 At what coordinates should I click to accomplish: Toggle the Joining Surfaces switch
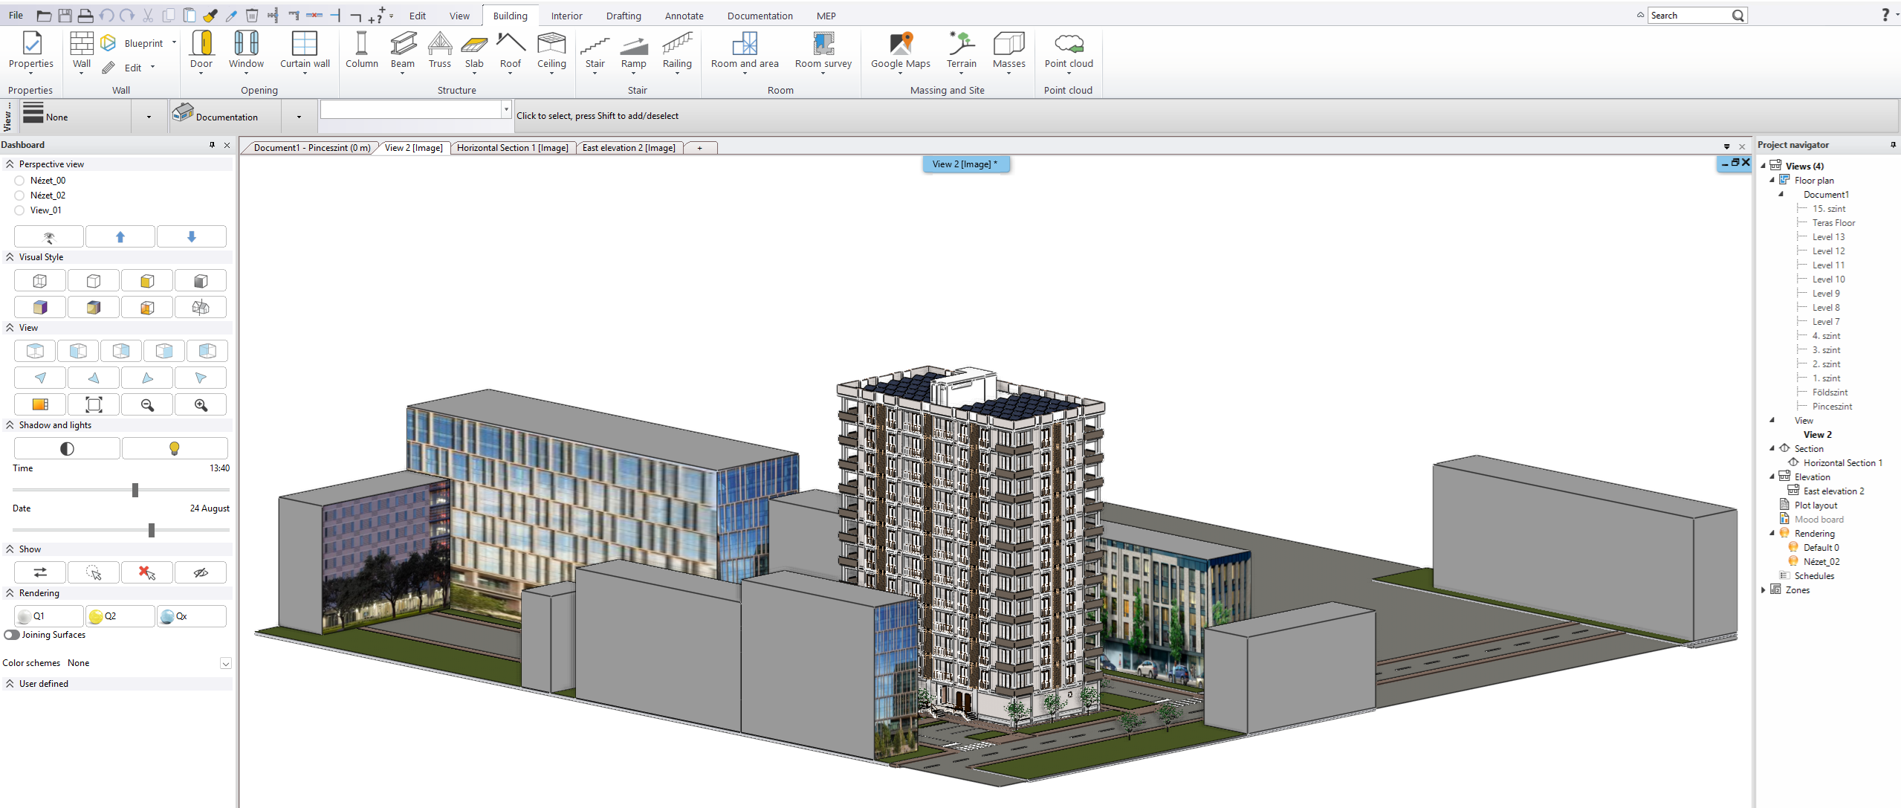pyautogui.click(x=12, y=635)
